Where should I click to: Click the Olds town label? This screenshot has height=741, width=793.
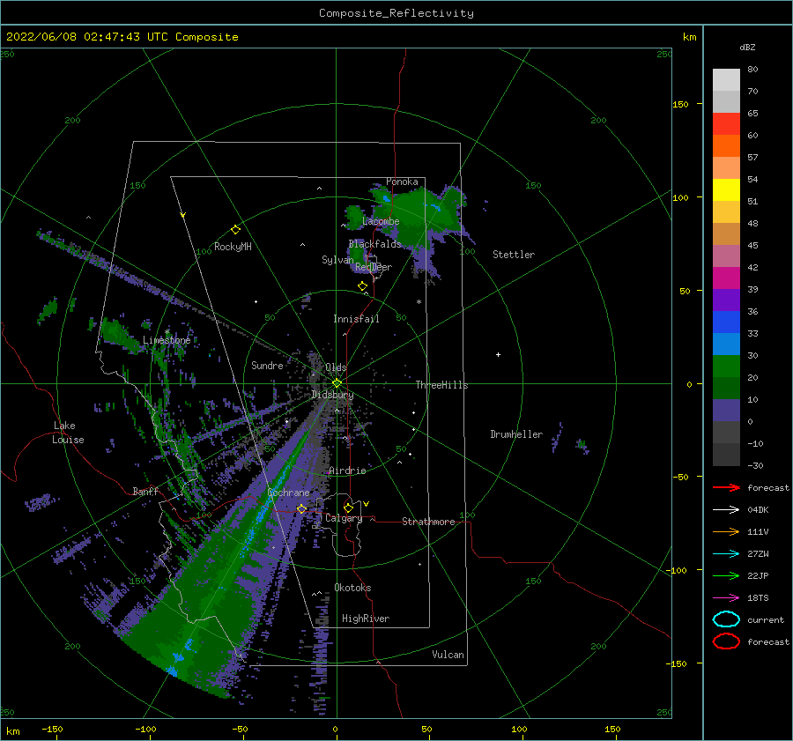click(336, 367)
